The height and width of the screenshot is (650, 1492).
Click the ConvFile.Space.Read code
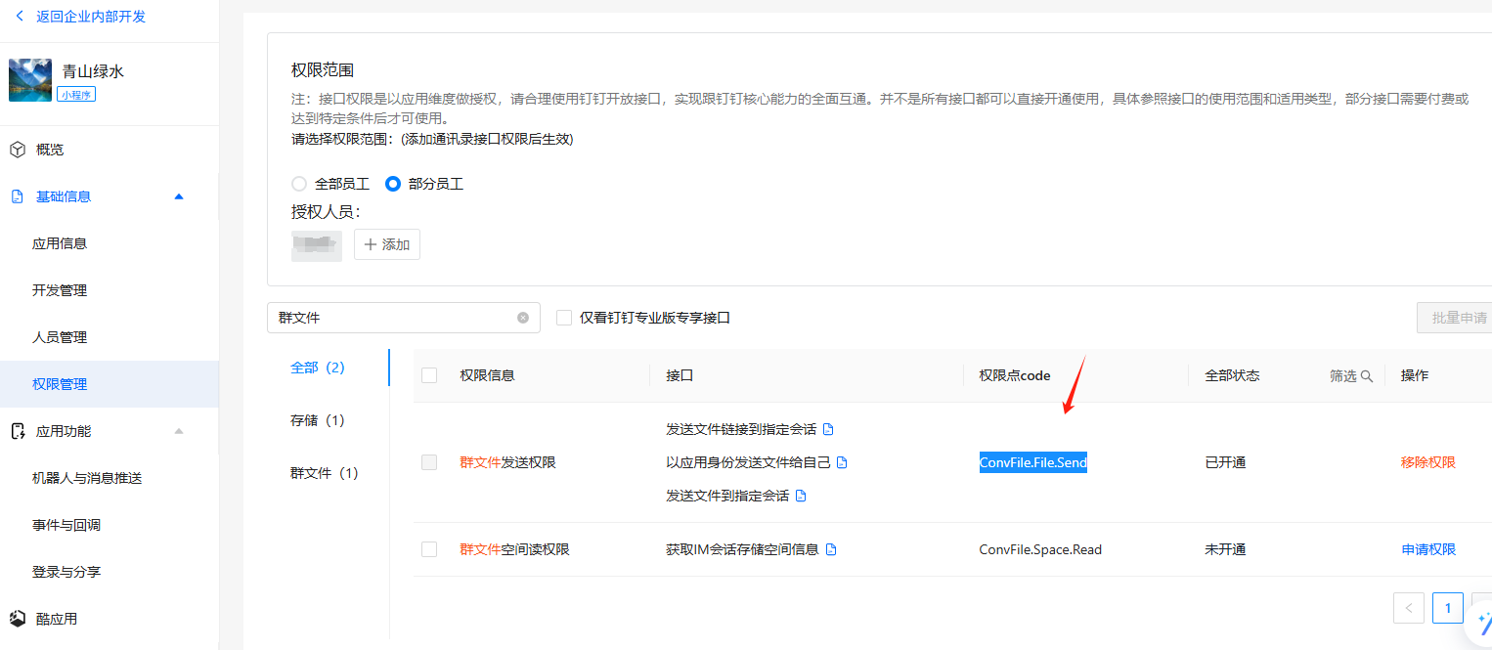1040,549
